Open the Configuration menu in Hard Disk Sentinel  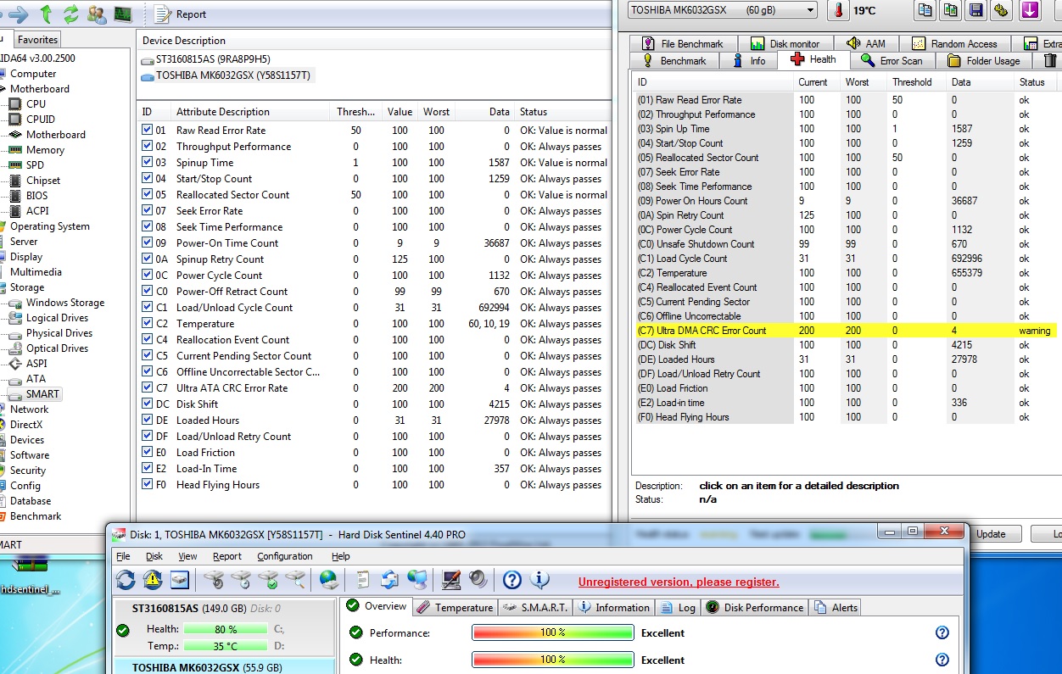[284, 556]
